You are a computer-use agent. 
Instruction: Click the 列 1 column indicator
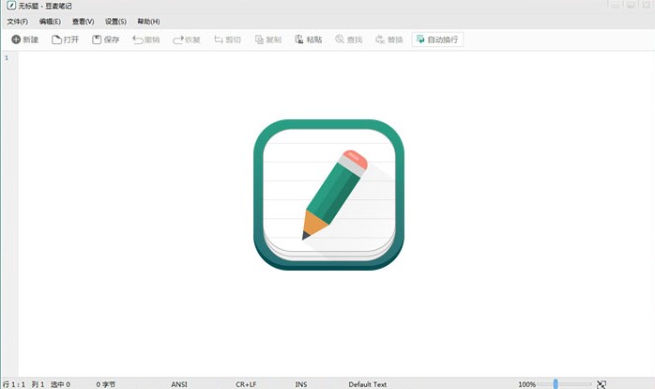38,384
